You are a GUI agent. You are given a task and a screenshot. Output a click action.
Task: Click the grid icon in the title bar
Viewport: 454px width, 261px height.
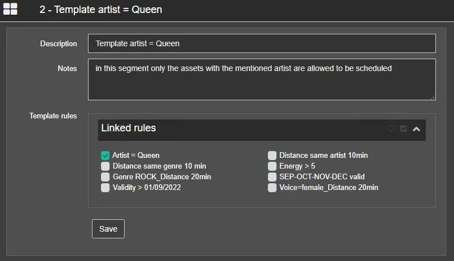click(10, 9)
